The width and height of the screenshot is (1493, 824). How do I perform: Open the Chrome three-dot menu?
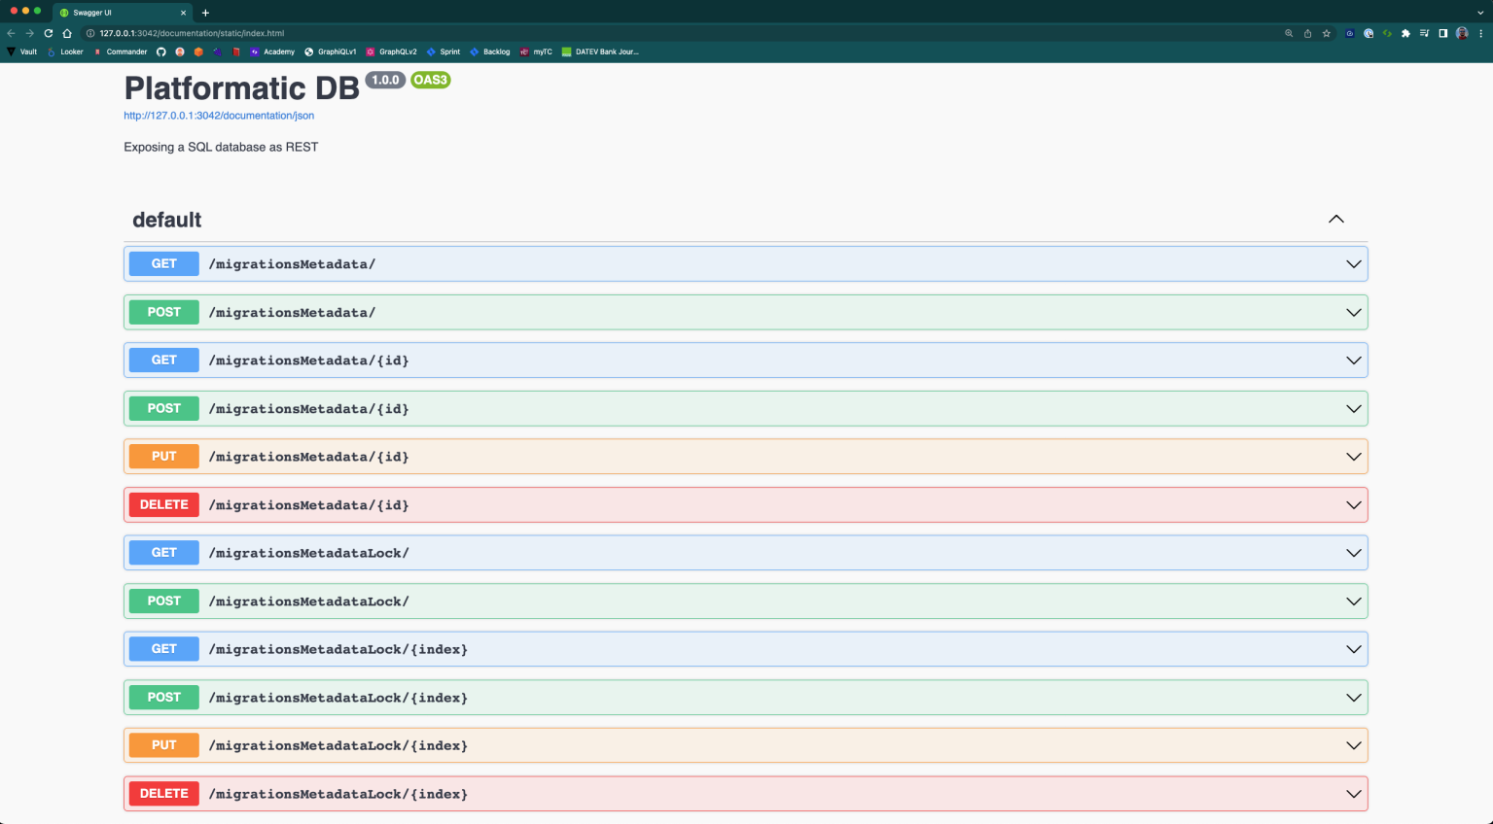point(1481,33)
